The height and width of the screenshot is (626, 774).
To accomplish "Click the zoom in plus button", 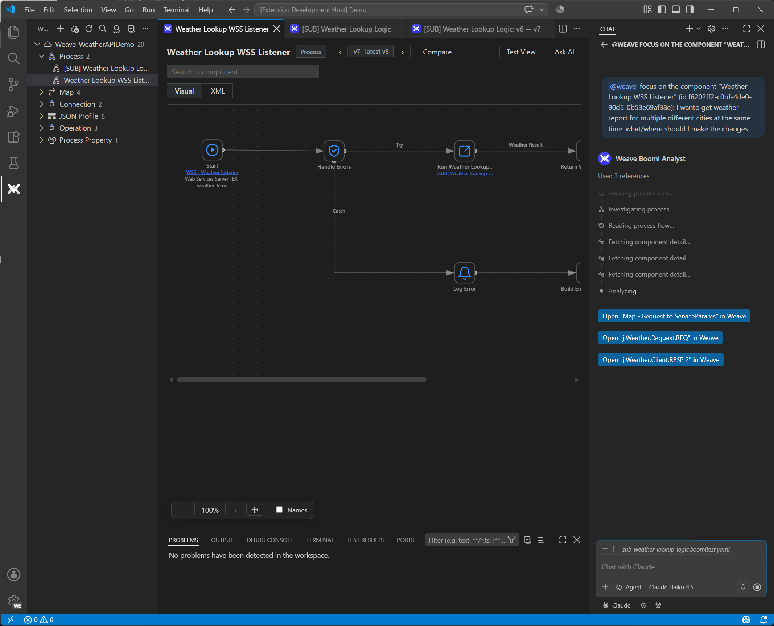I will tap(236, 510).
